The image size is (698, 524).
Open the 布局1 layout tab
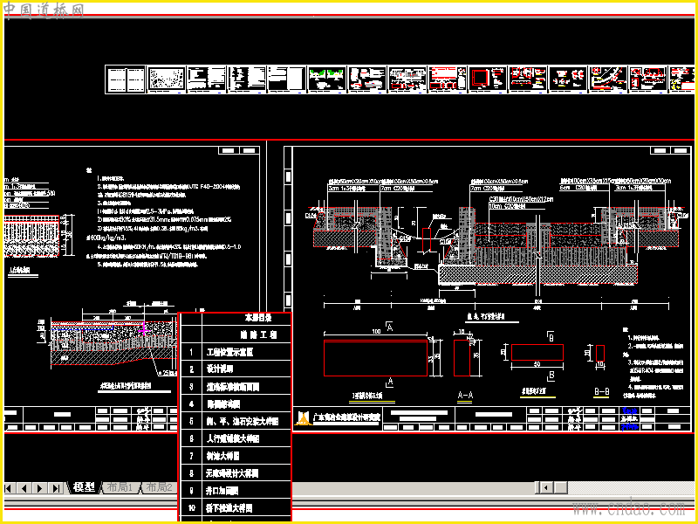[x=120, y=487]
